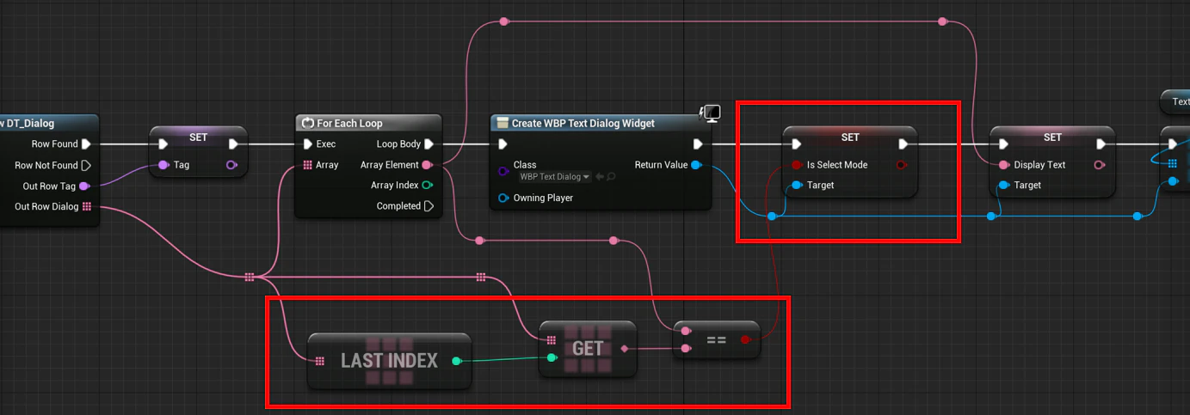Image resolution: width=1190 pixels, height=415 pixels.
Task: Click Row Not Found execution pin
Action: 86,165
